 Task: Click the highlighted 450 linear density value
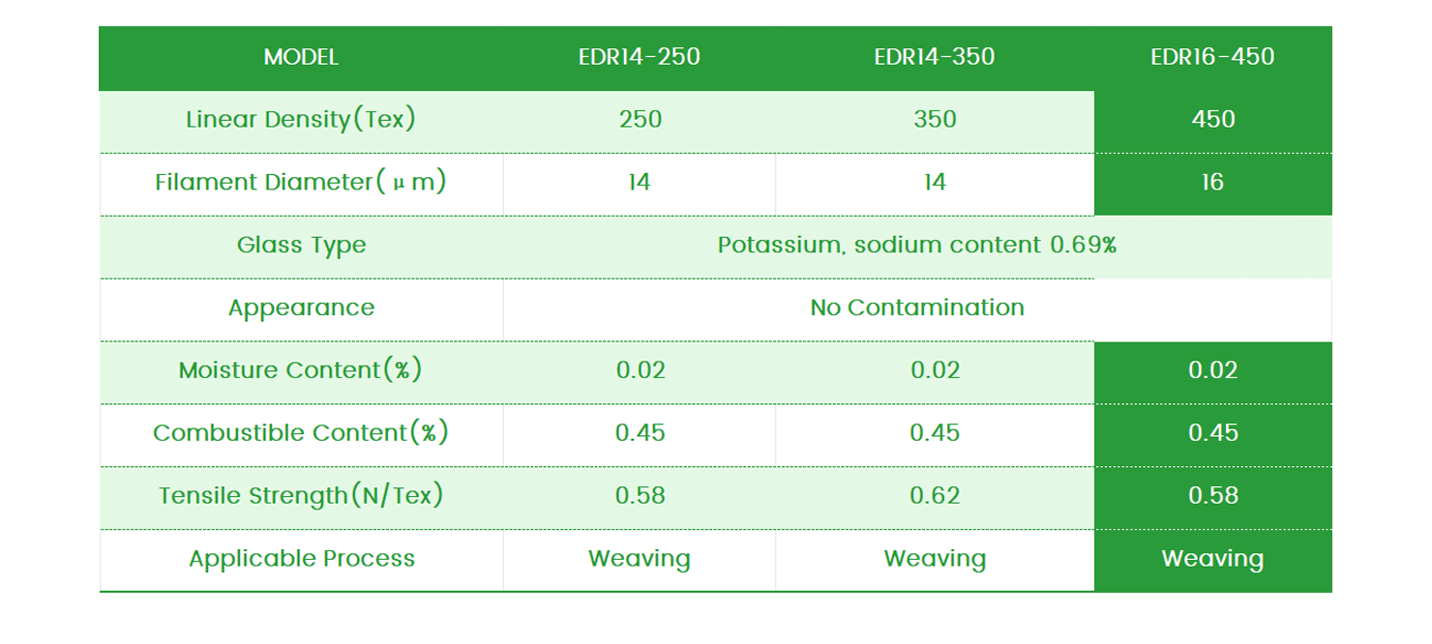coord(1213,120)
